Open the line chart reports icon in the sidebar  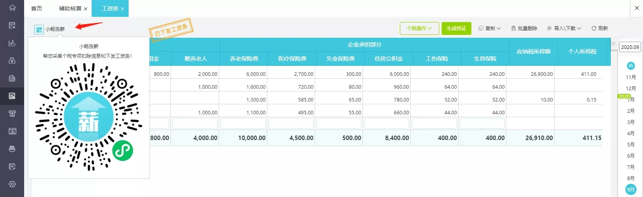tap(12, 43)
